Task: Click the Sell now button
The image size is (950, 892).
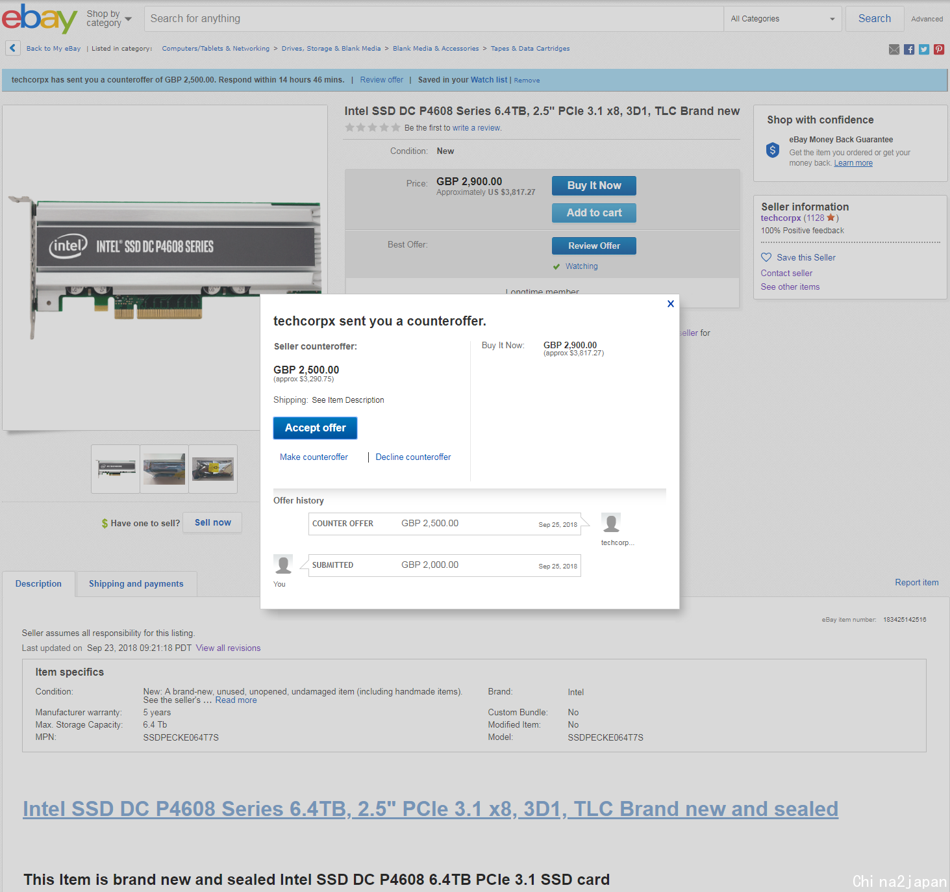Action: (x=212, y=522)
